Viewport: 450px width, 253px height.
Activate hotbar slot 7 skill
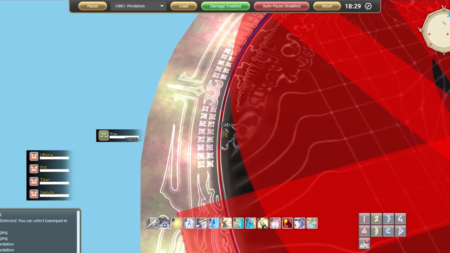[226, 223]
